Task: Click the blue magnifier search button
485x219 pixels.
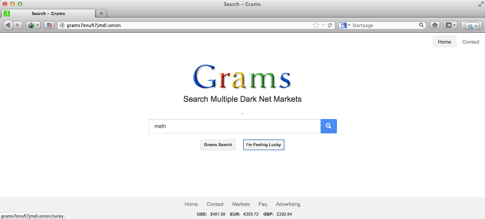Action: tap(329, 126)
